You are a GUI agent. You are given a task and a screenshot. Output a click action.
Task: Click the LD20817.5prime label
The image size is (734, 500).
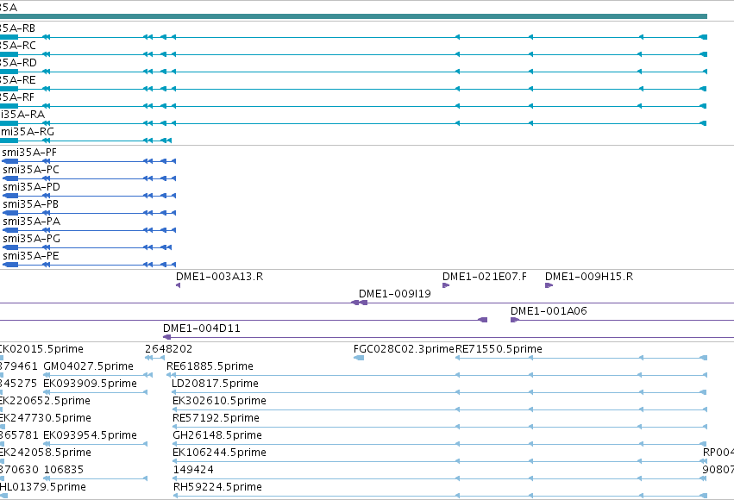click(x=215, y=384)
